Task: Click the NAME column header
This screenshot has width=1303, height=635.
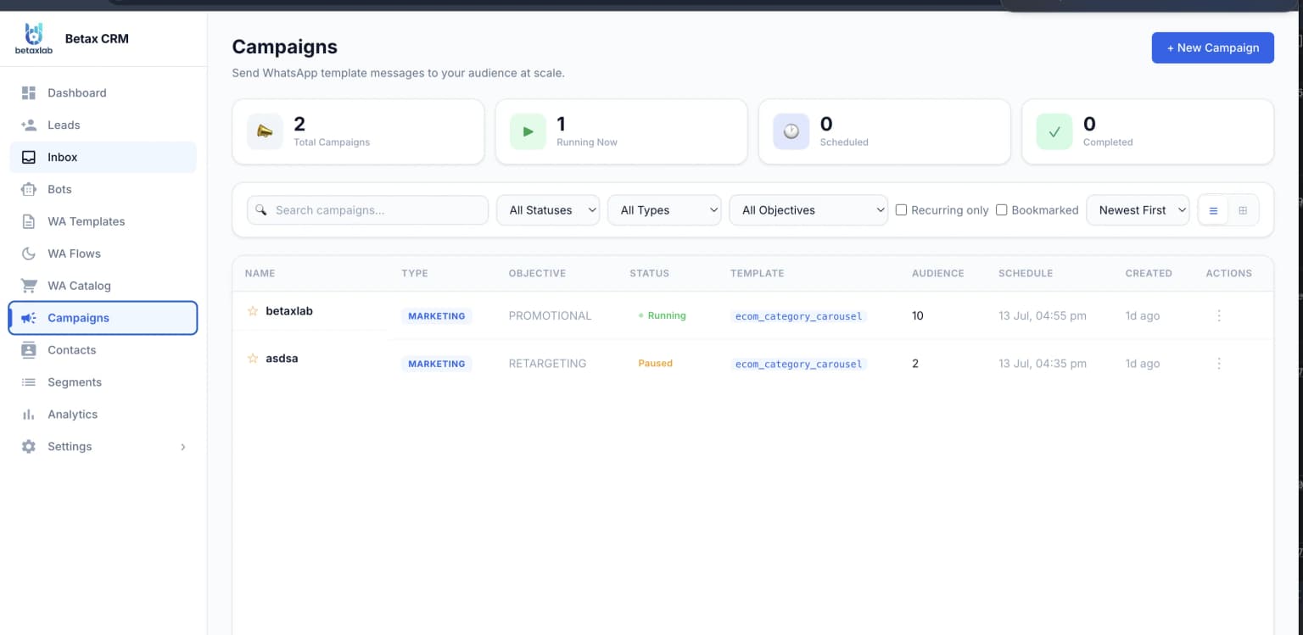Action: (x=260, y=273)
